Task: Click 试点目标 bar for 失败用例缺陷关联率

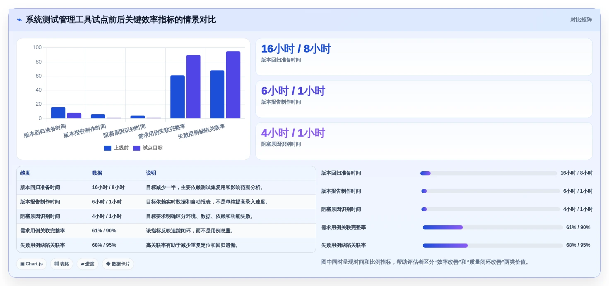Action: pyautogui.click(x=233, y=85)
